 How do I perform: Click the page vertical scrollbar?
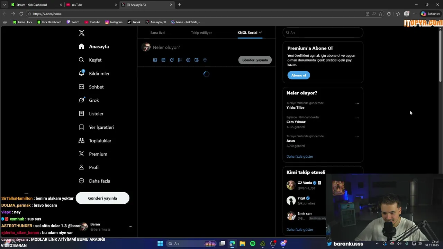441,55
